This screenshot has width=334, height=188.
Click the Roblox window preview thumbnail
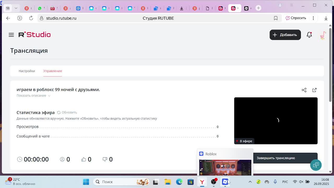coord(225,167)
